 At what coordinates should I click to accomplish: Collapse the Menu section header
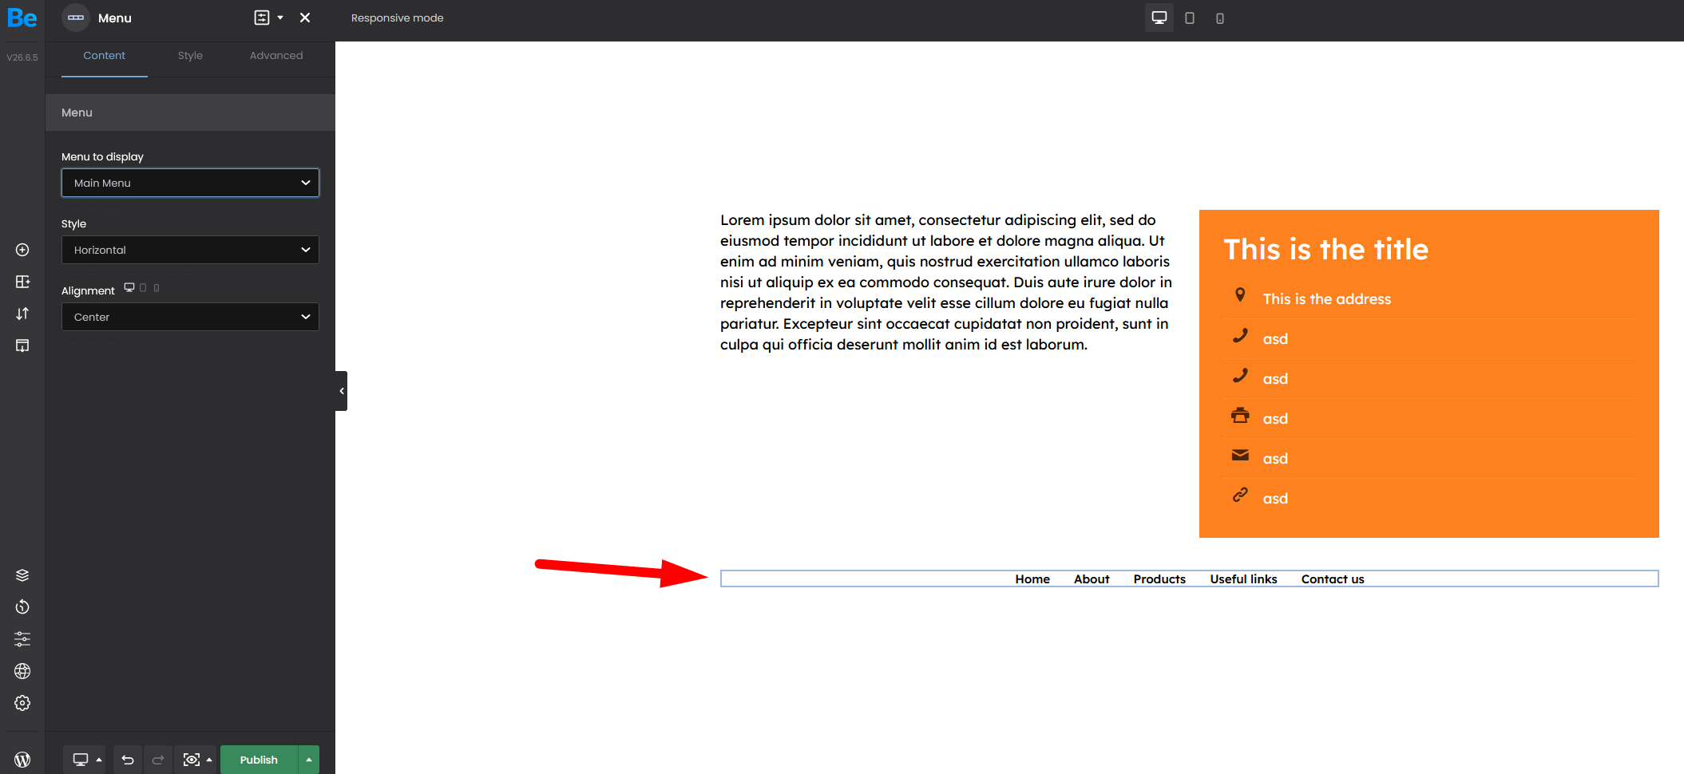190,113
